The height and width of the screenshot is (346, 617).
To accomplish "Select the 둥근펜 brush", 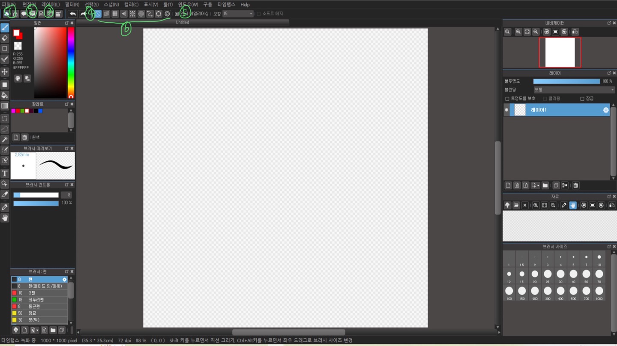I will [39, 307].
